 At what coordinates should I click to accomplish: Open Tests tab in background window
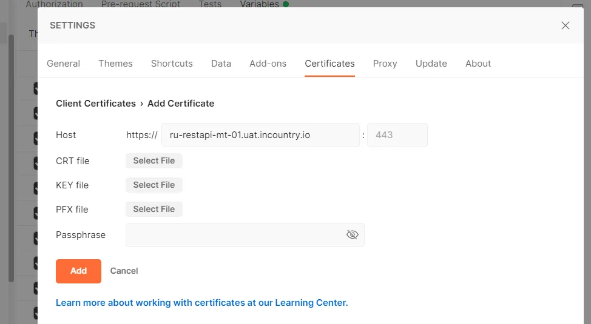point(210,4)
